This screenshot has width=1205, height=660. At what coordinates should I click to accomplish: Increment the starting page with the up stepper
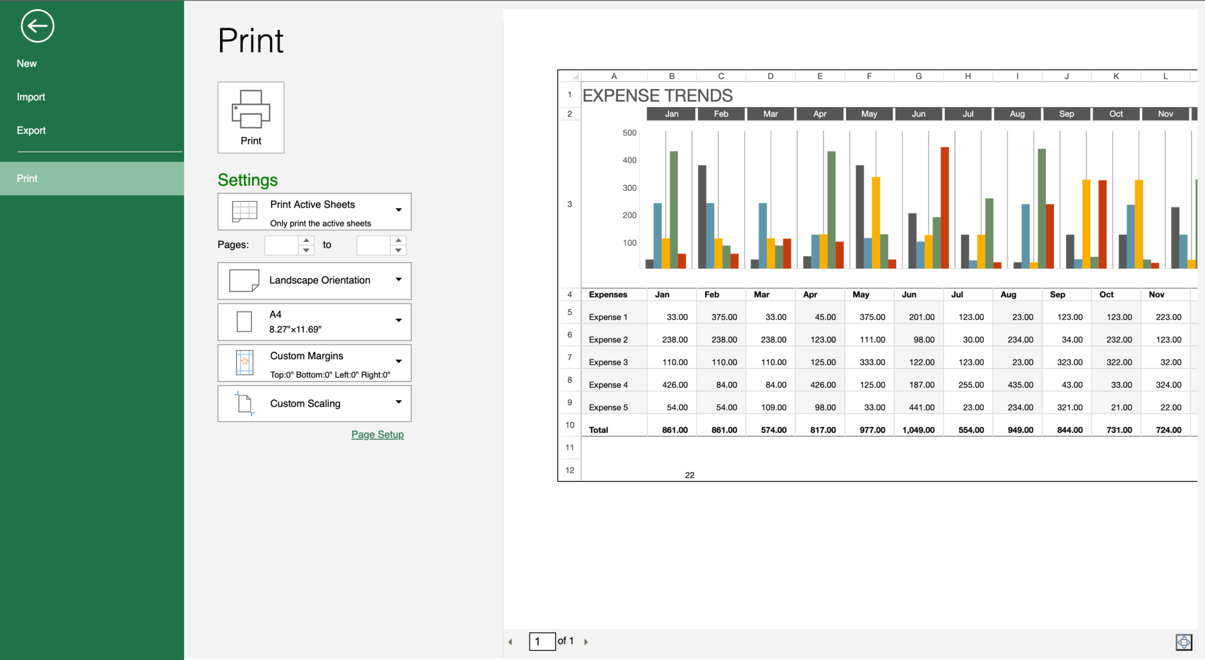point(307,240)
